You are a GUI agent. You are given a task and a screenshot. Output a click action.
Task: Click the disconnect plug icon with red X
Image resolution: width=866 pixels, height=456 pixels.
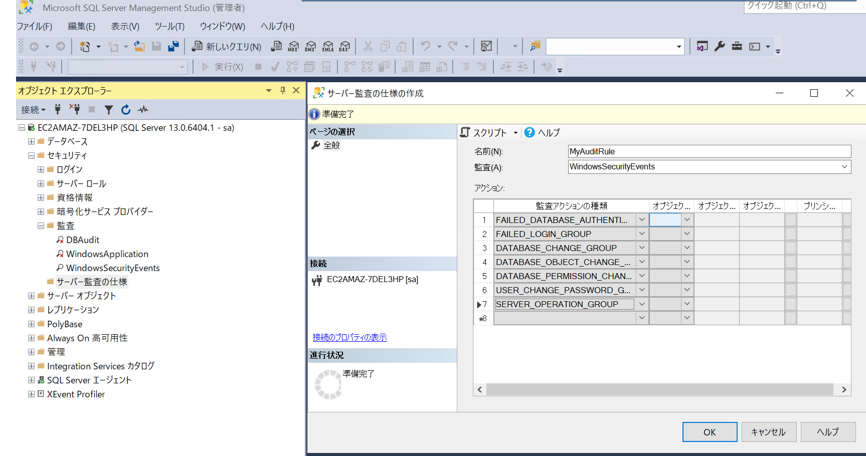[x=75, y=110]
